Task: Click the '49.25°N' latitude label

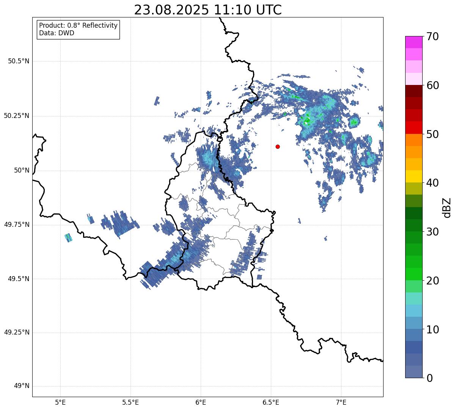Action: pos(17,333)
